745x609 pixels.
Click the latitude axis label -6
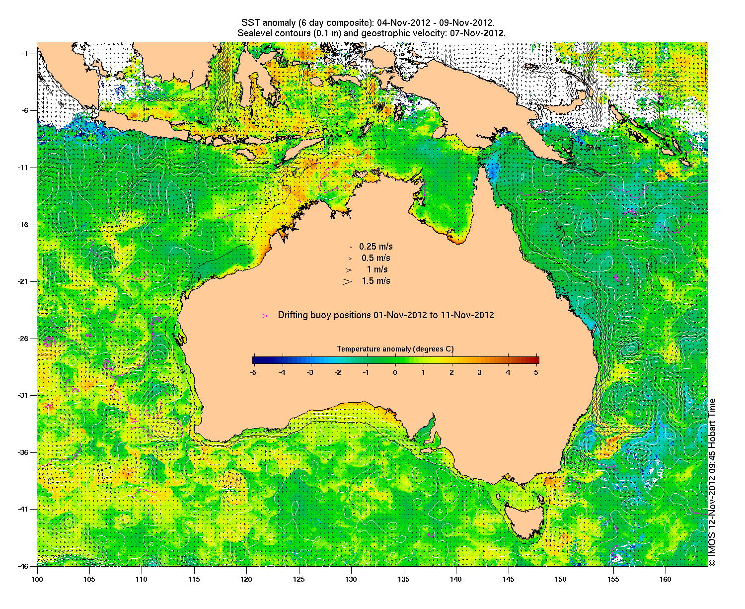[26, 110]
